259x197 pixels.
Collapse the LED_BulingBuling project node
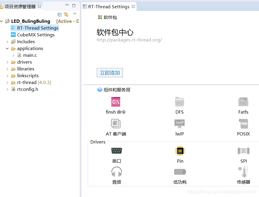click(1, 21)
